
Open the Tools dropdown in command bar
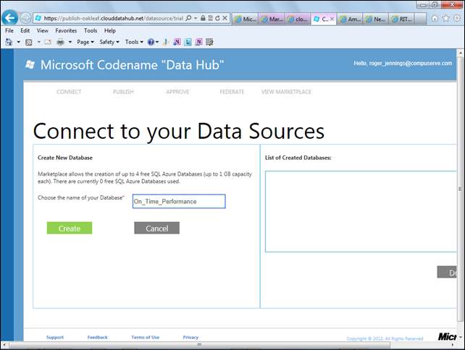click(133, 42)
